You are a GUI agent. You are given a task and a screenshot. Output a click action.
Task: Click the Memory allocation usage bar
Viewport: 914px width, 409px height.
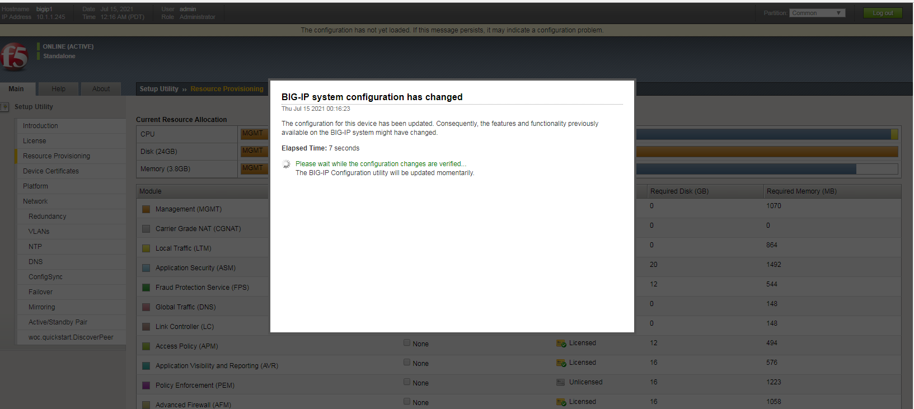[767, 169]
